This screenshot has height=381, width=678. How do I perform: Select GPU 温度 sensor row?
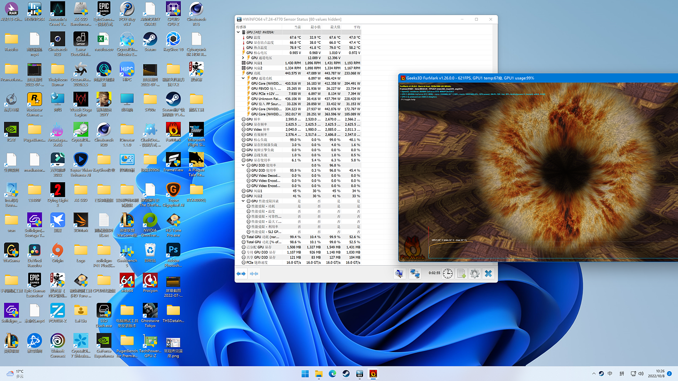[x=298, y=37]
